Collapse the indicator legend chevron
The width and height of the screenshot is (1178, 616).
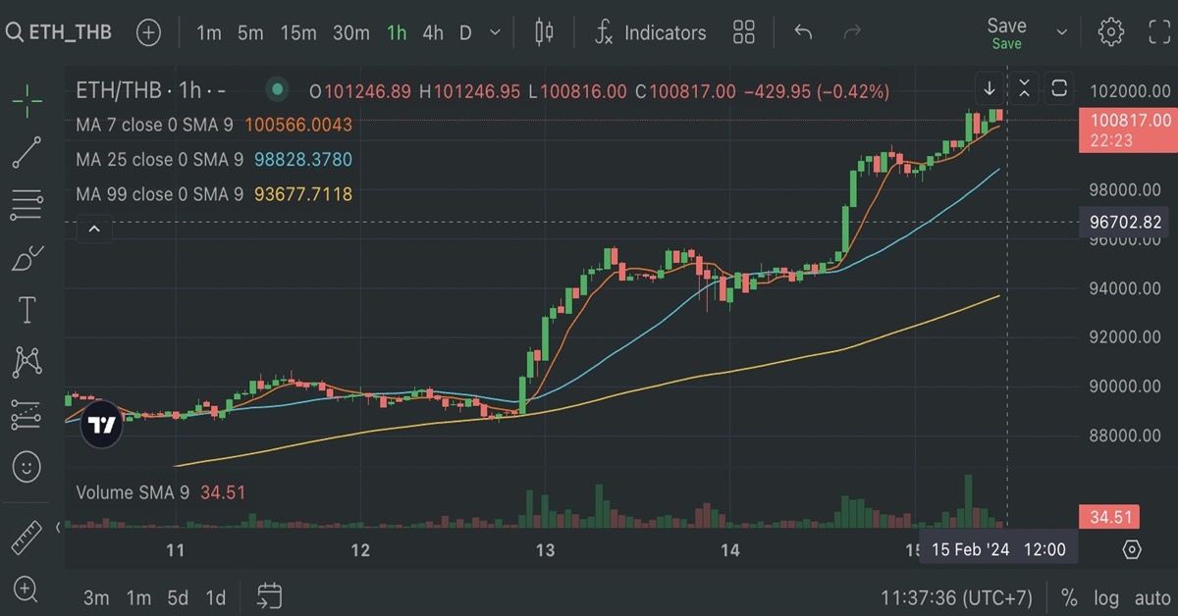(94, 231)
